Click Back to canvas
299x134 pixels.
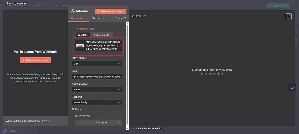(x=16, y=4)
